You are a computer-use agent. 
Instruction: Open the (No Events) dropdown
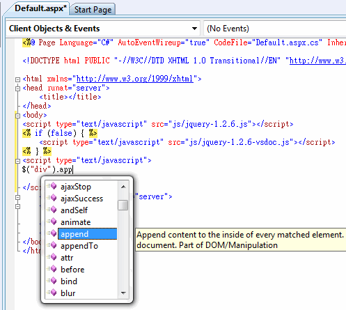[275, 29]
